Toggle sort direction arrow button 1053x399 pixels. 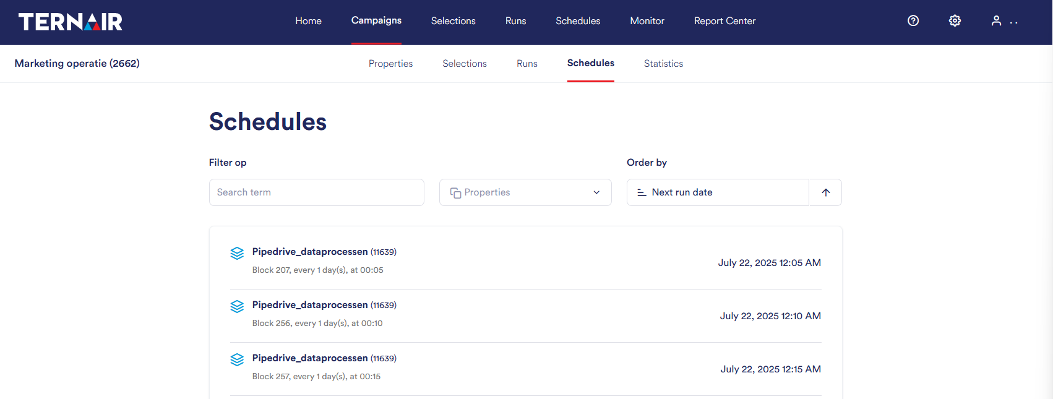click(x=825, y=192)
